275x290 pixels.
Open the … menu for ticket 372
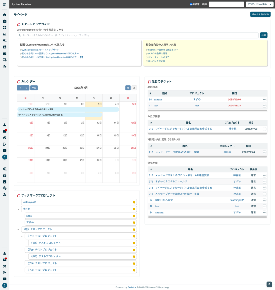coord(264,182)
